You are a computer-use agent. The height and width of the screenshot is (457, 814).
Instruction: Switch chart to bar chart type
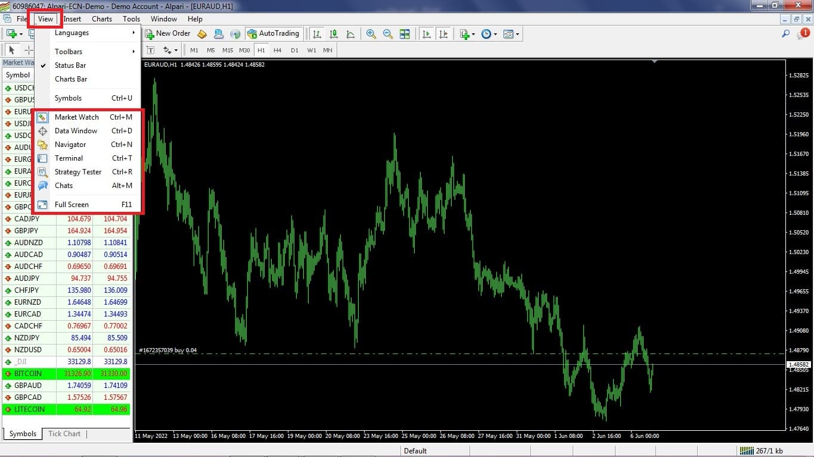pyautogui.click(x=317, y=34)
